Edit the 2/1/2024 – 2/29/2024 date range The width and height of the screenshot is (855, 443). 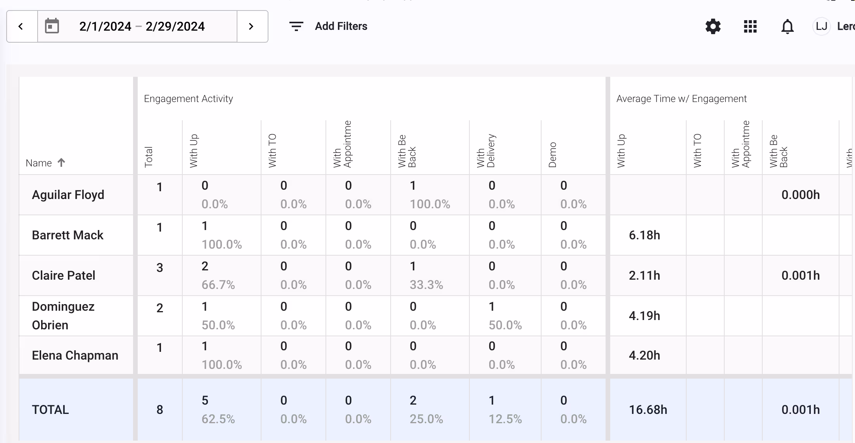pyautogui.click(x=142, y=26)
